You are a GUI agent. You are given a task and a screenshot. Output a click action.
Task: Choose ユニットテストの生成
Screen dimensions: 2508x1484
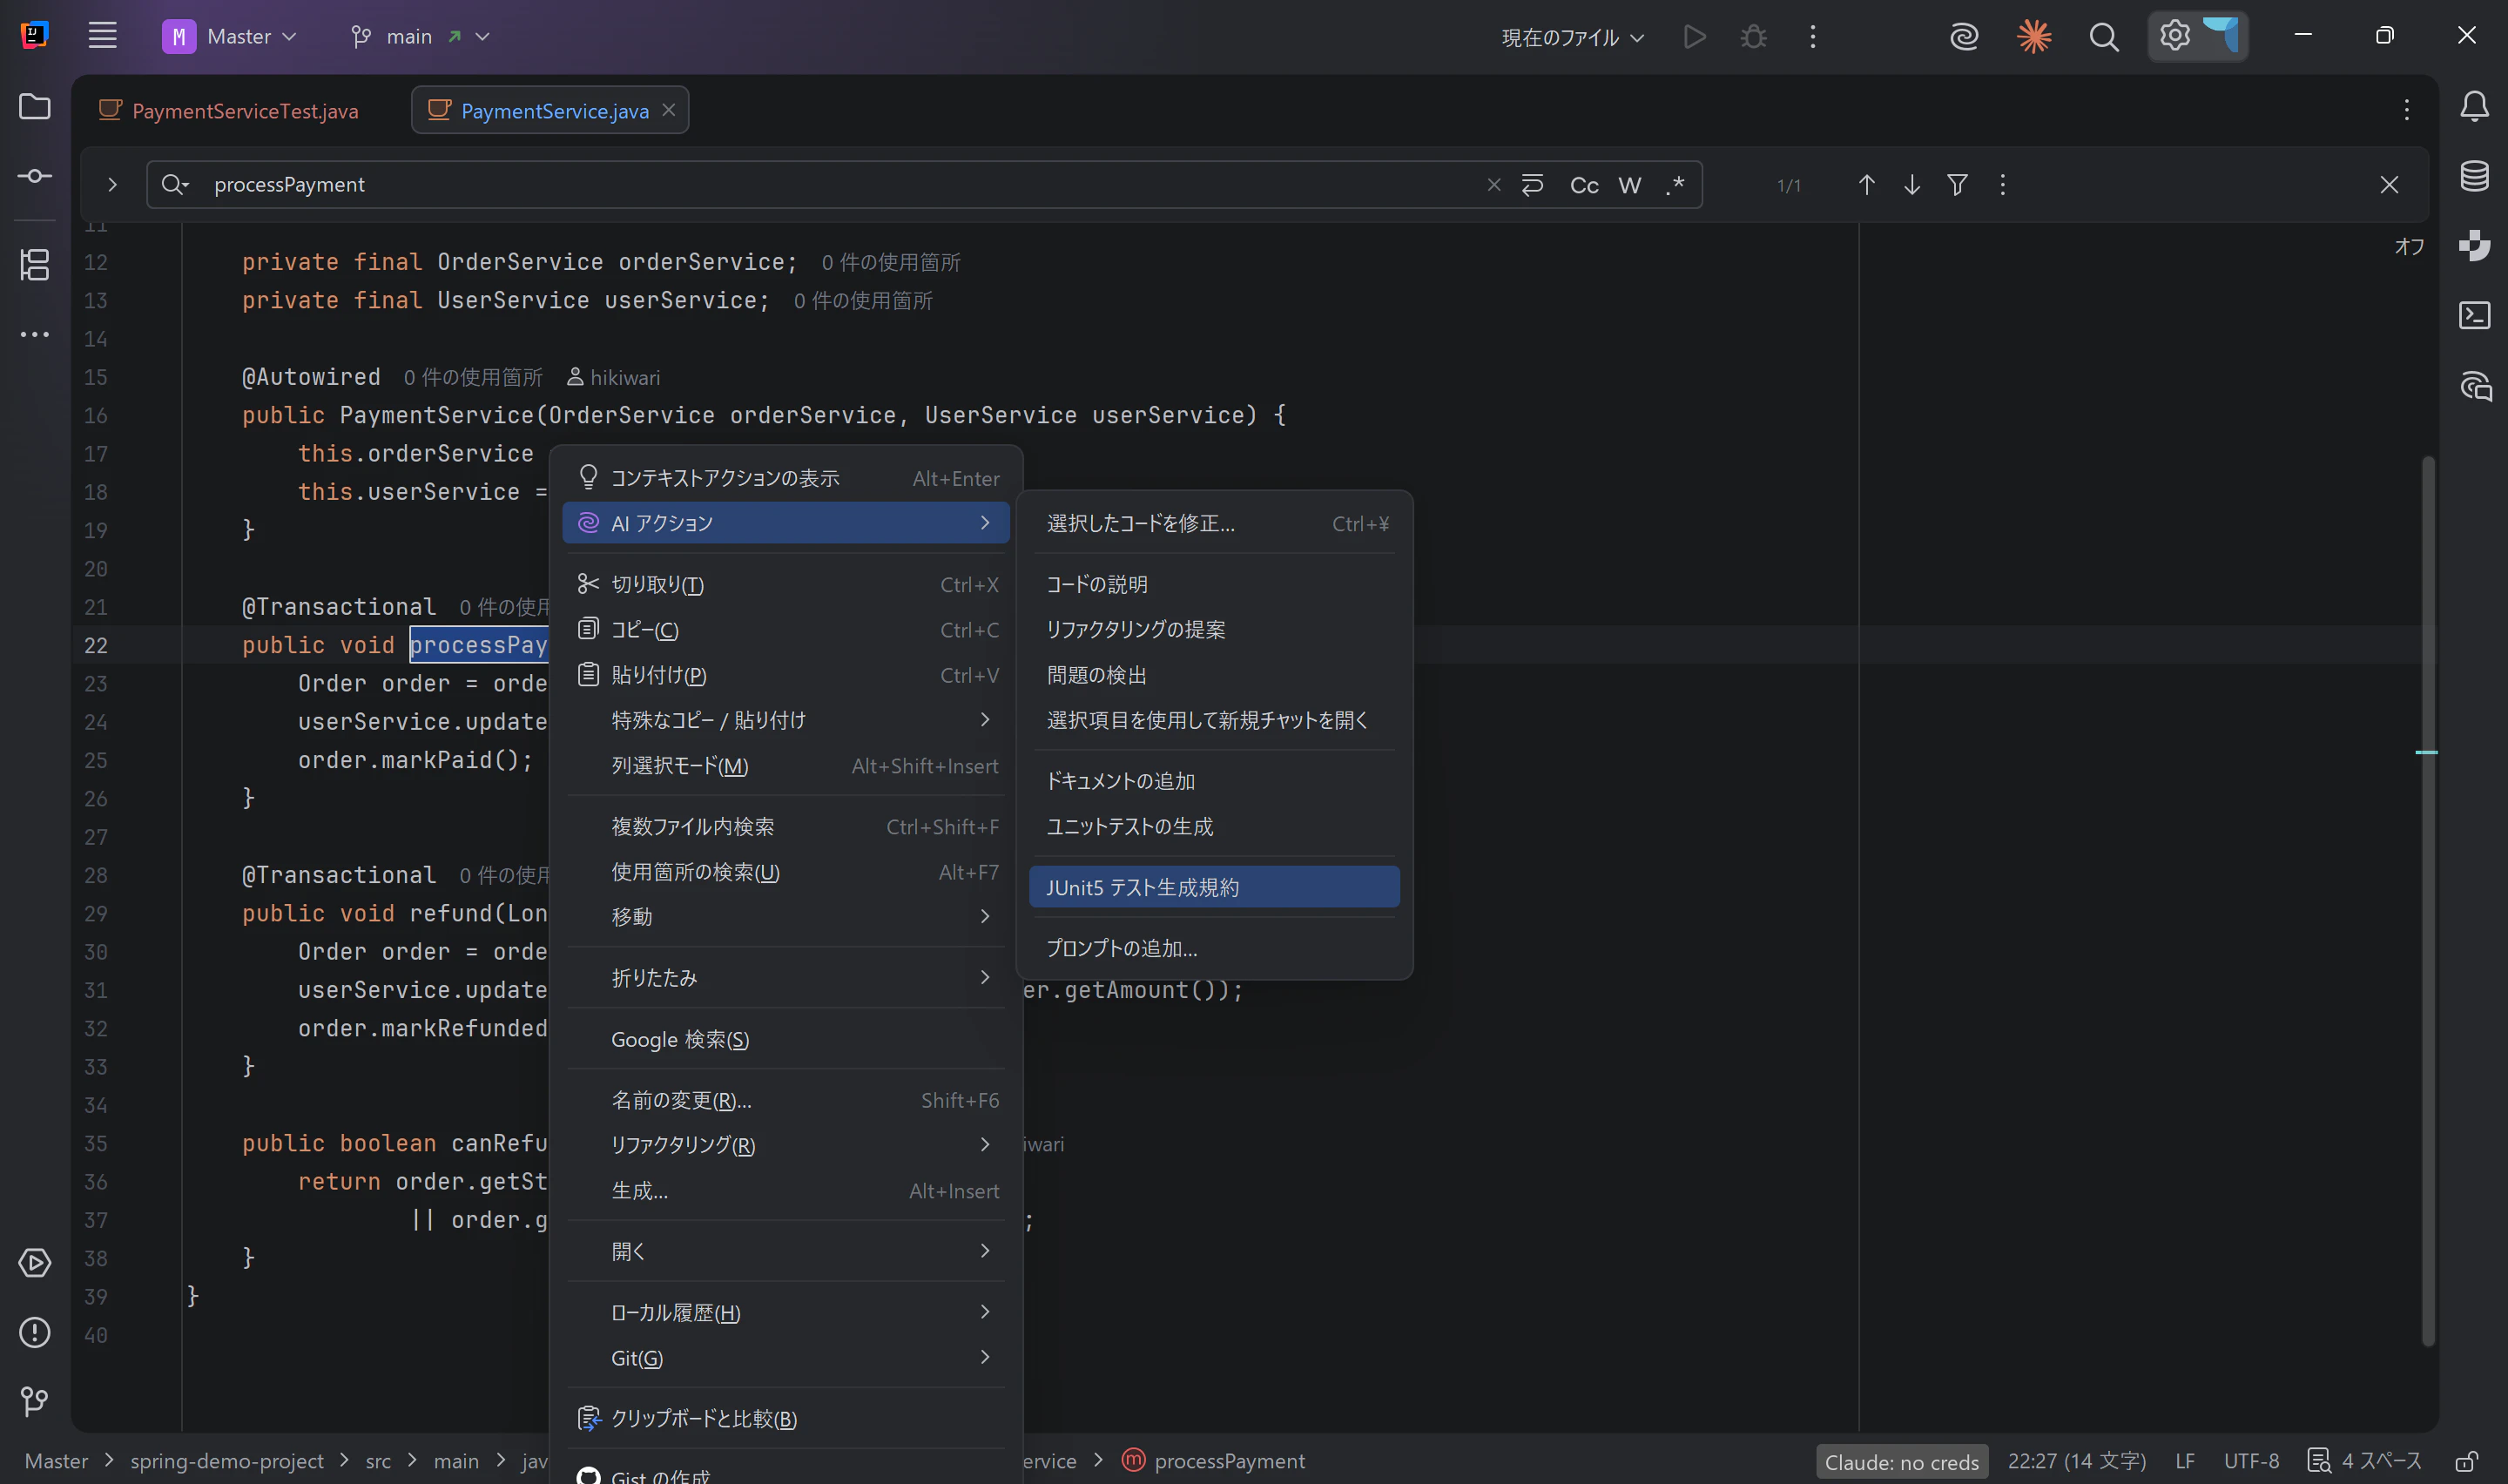click(1214, 826)
